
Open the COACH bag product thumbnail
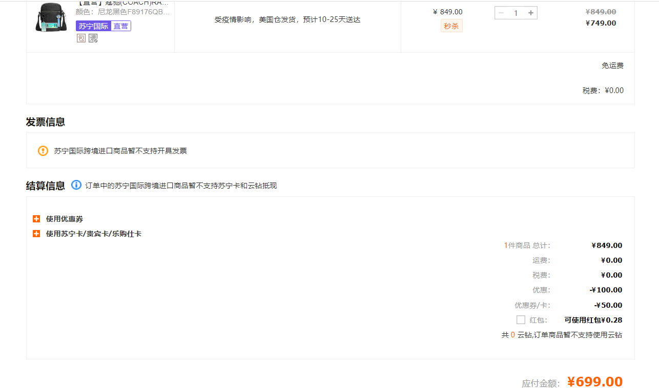pos(51,17)
